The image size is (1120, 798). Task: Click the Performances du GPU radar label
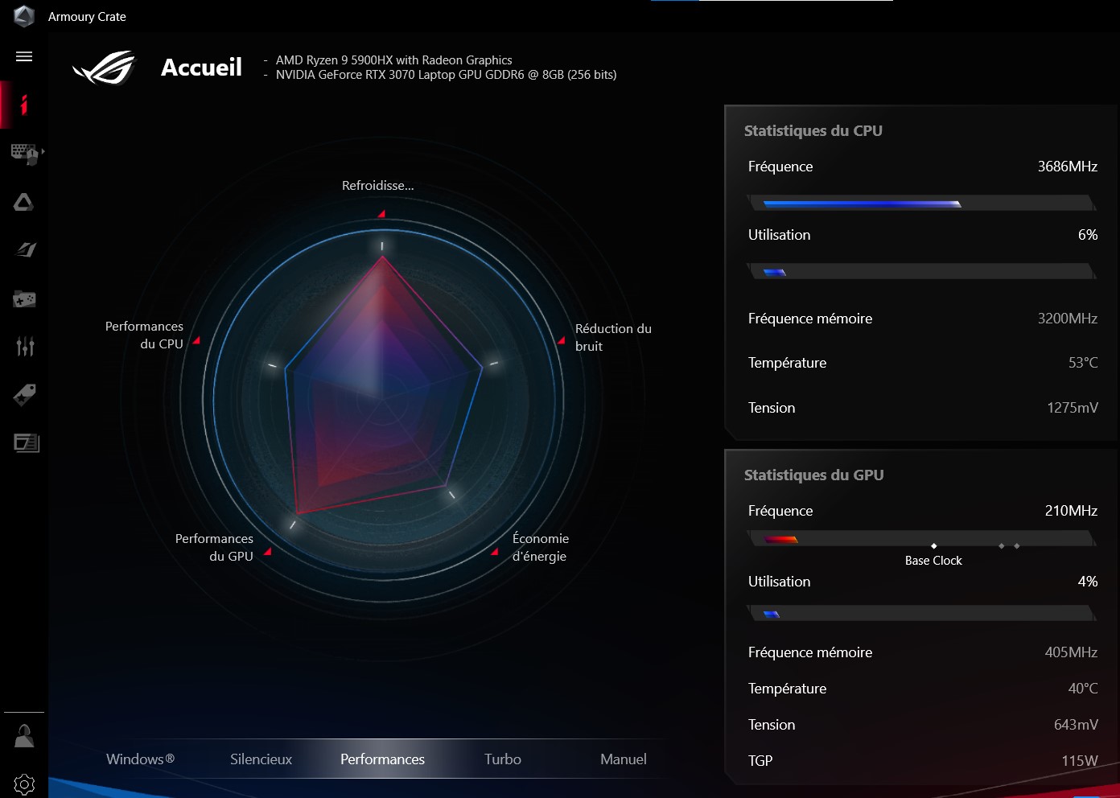(214, 547)
